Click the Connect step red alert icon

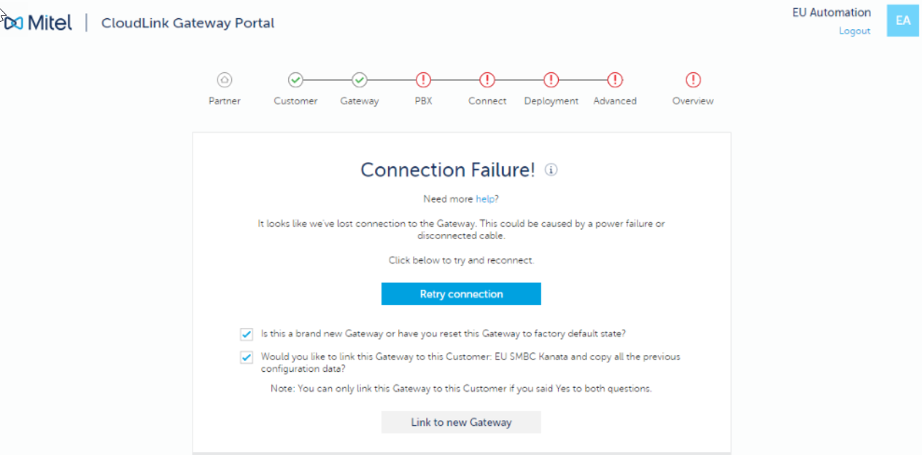487,80
